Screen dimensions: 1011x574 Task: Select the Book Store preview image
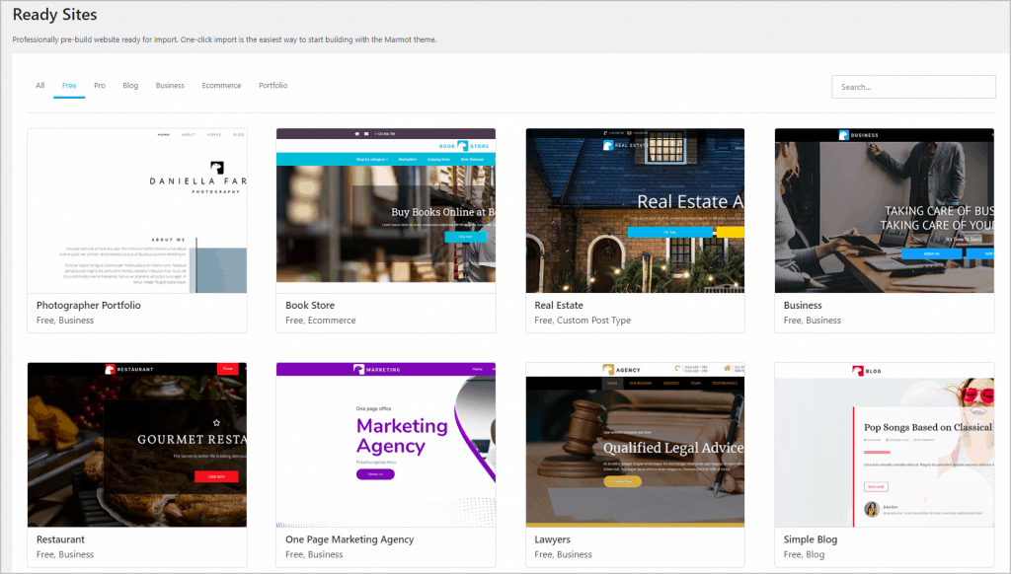pyautogui.click(x=386, y=210)
